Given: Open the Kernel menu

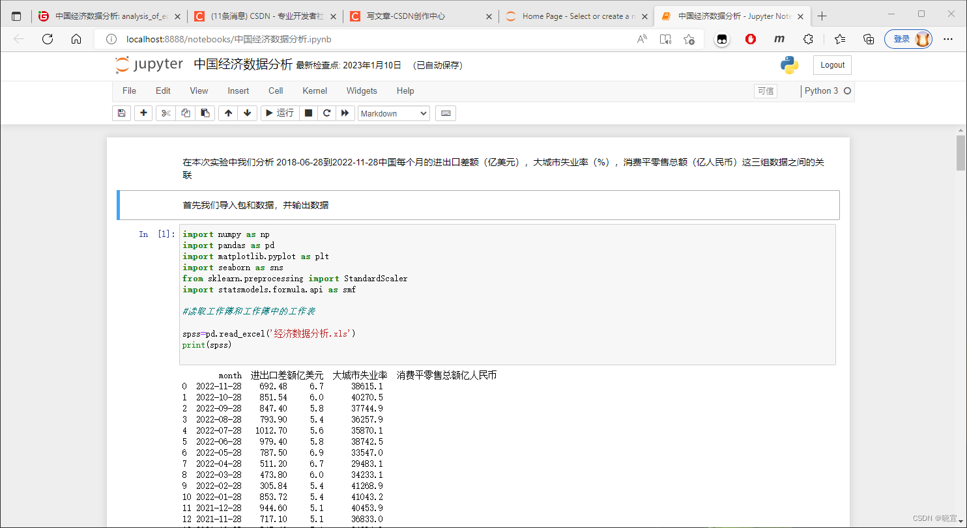Looking at the screenshot, I should [315, 91].
